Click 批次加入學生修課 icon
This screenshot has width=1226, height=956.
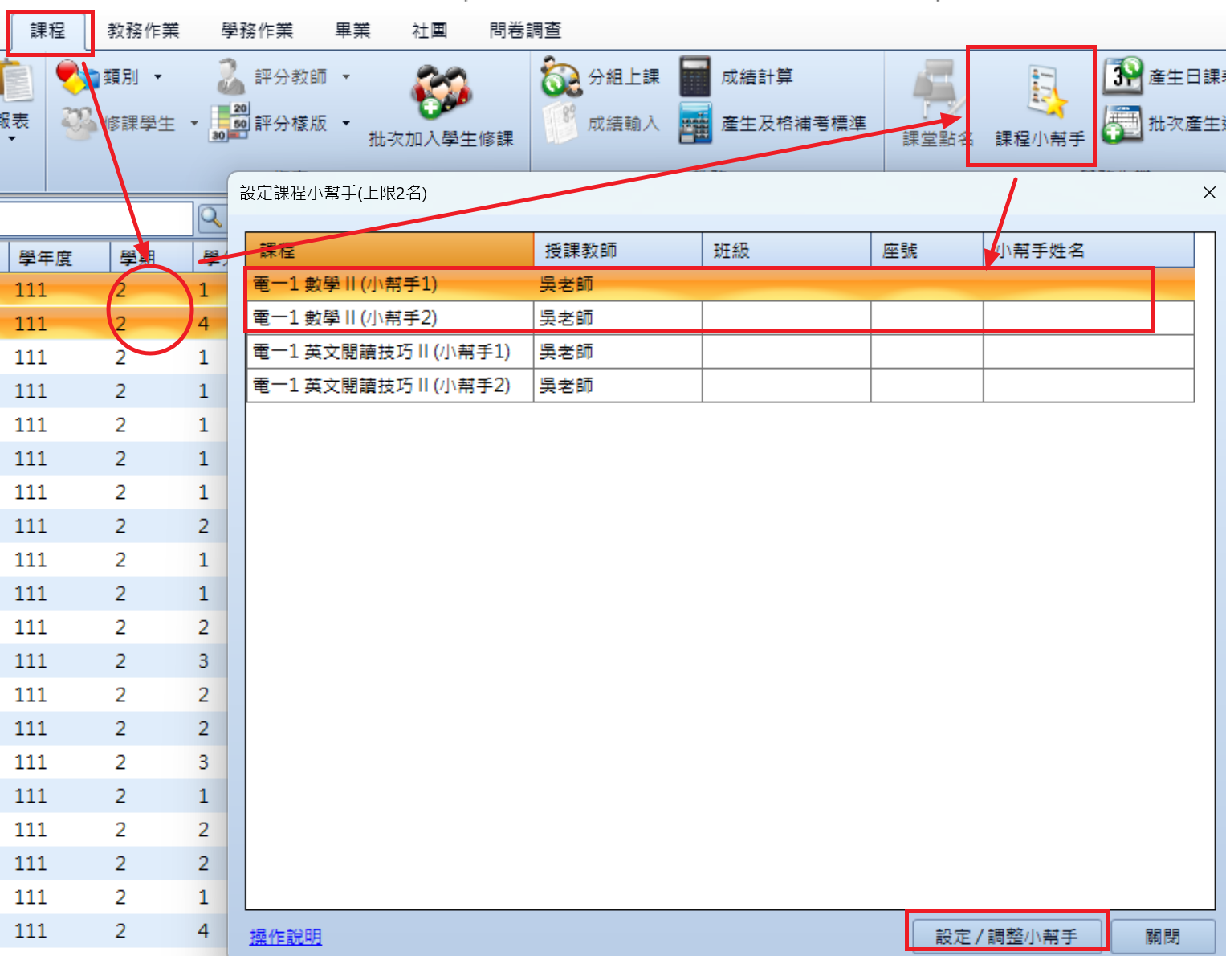coord(441,92)
